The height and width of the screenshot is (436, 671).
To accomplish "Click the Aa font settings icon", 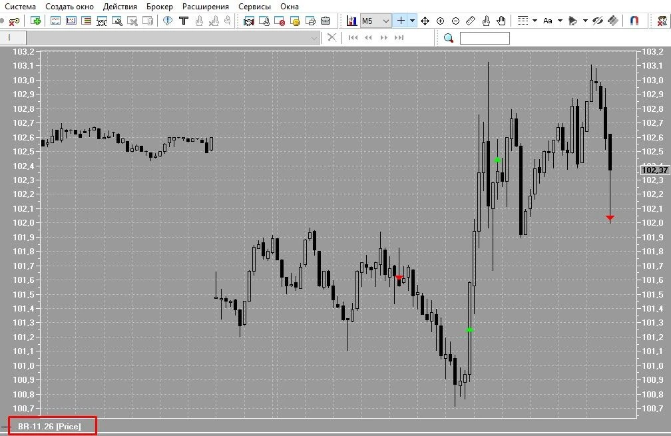I will (x=548, y=21).
